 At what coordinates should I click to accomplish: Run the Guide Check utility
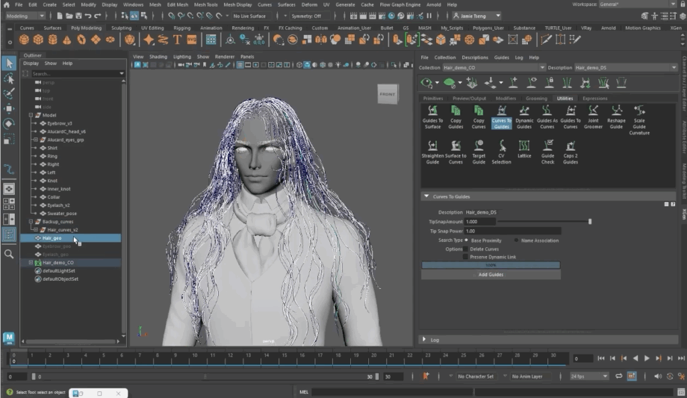(547, 149)
